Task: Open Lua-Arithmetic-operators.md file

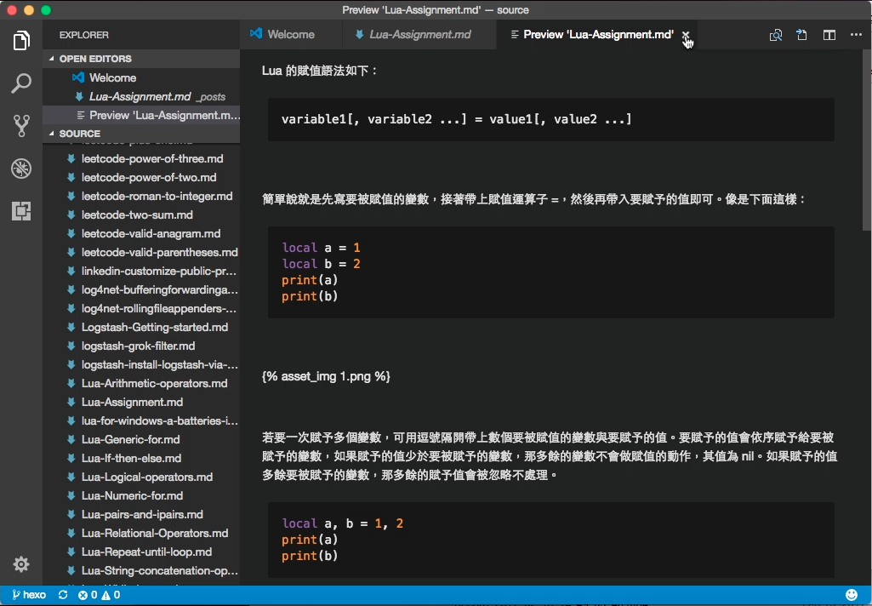Action: point(141,383)
